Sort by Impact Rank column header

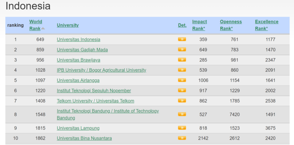point(199,25)
